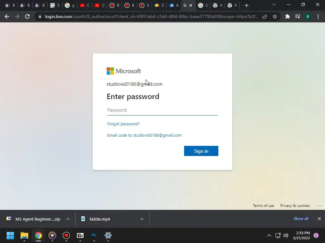Open the Chrome three-dot menu
The image size is (325, 243).
pyautogui.click(x=318, y=16)
